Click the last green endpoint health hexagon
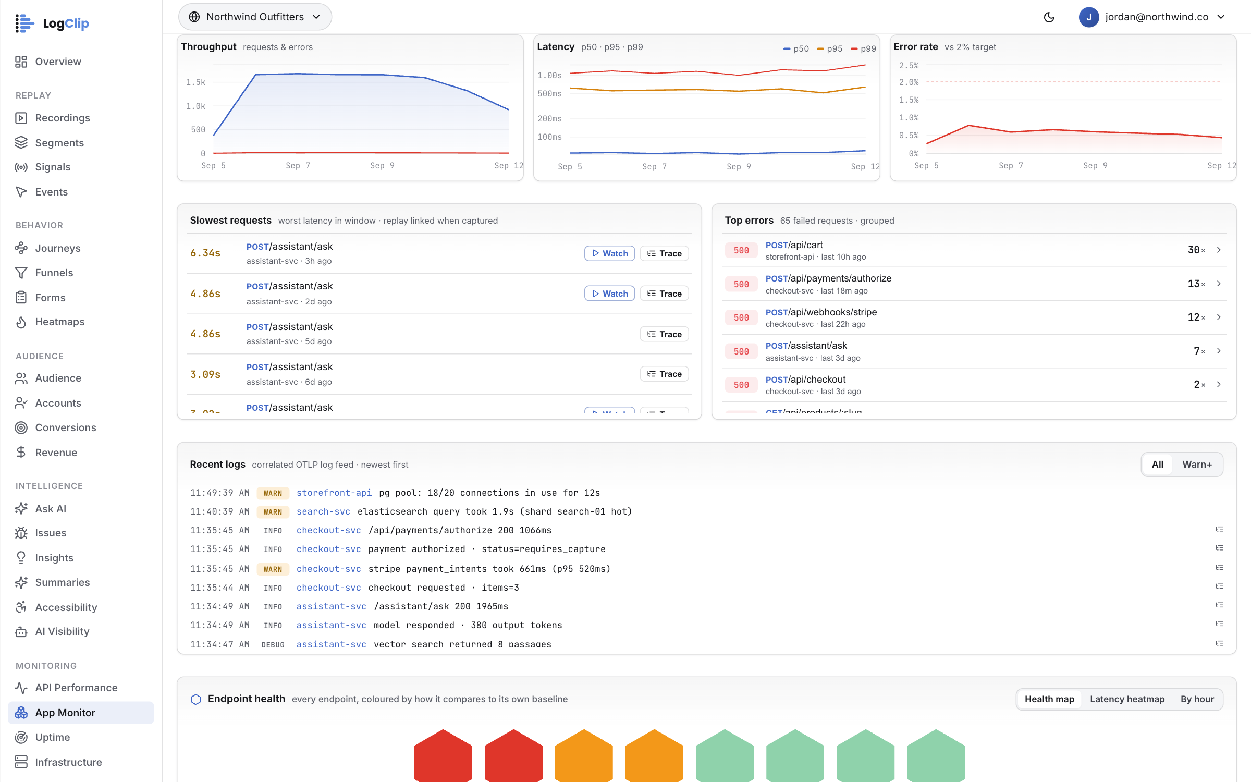1251x782 pixels. [x=936, y=756]
